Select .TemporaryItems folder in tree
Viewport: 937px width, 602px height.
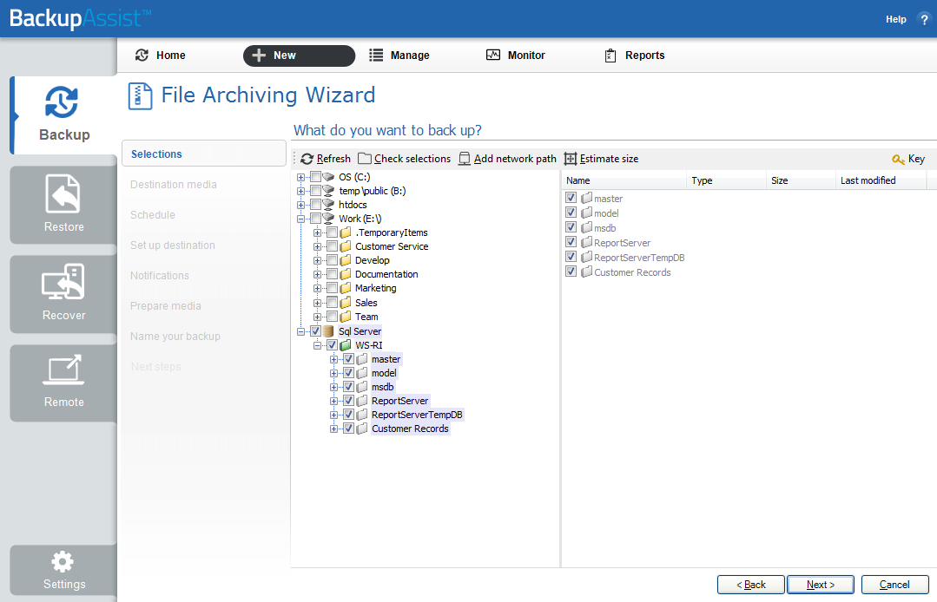pos(392,232)
